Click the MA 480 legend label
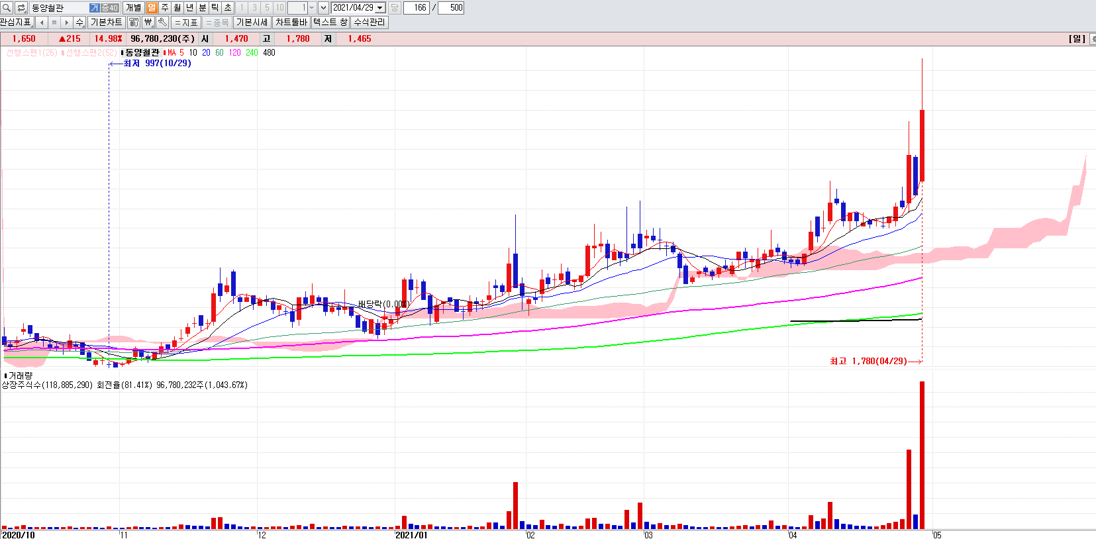 point(269,53)
